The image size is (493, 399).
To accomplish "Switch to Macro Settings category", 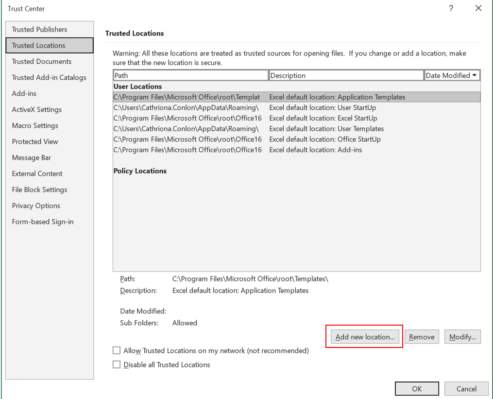I will 35,125.
